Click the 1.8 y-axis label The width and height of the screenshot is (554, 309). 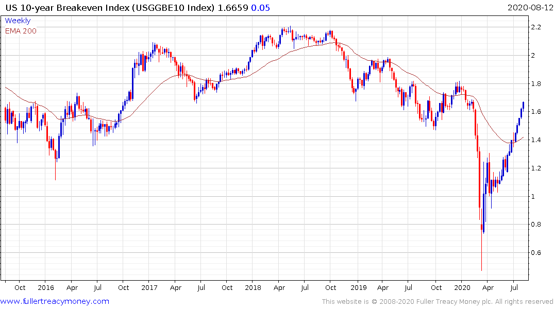click(x=536, y=84)
